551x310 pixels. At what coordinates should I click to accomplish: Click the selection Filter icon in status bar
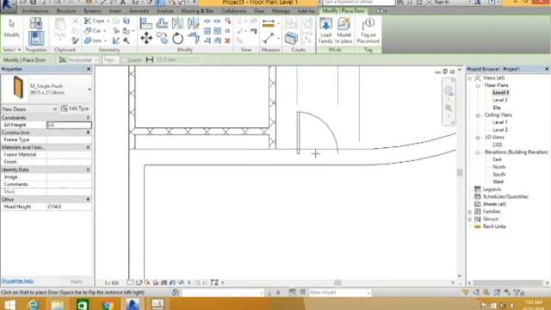tap(518, 293)
